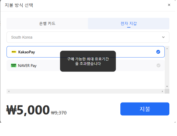Image resolution: width=177 pixels, height=136 pixels.
Task: Click the horizontal scroll left arrow
Action: (x=9, y=91)
